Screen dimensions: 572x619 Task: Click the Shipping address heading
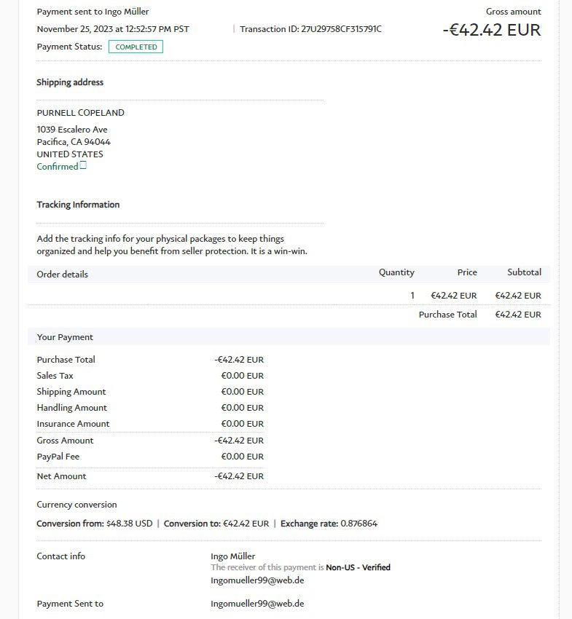click(70, 82)
